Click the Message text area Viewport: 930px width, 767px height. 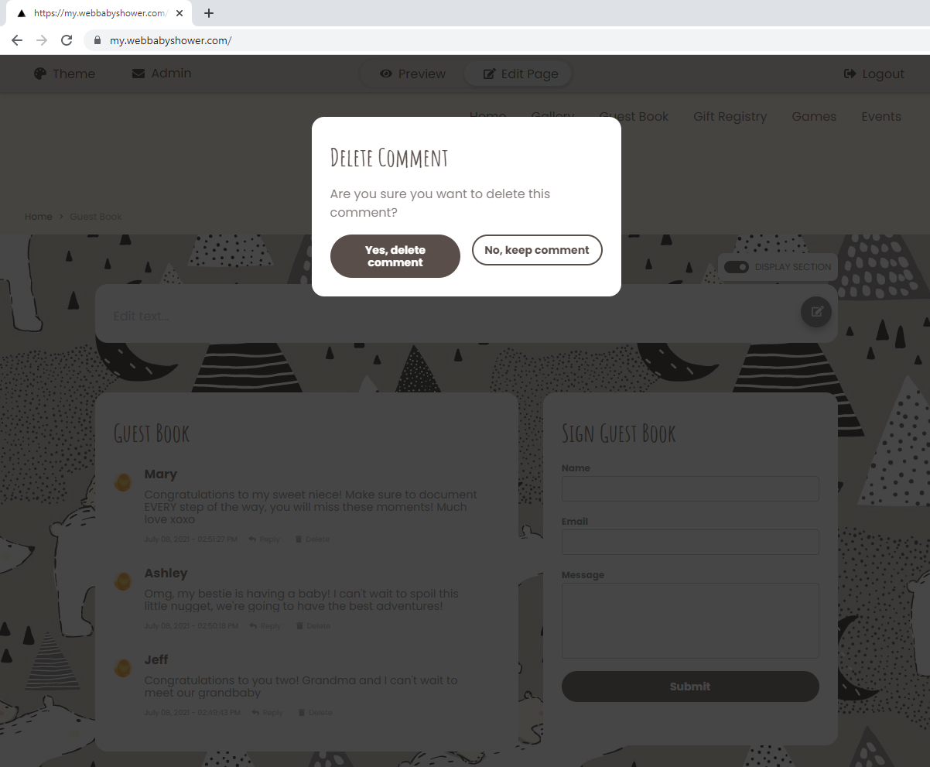(x=690, y=621)
